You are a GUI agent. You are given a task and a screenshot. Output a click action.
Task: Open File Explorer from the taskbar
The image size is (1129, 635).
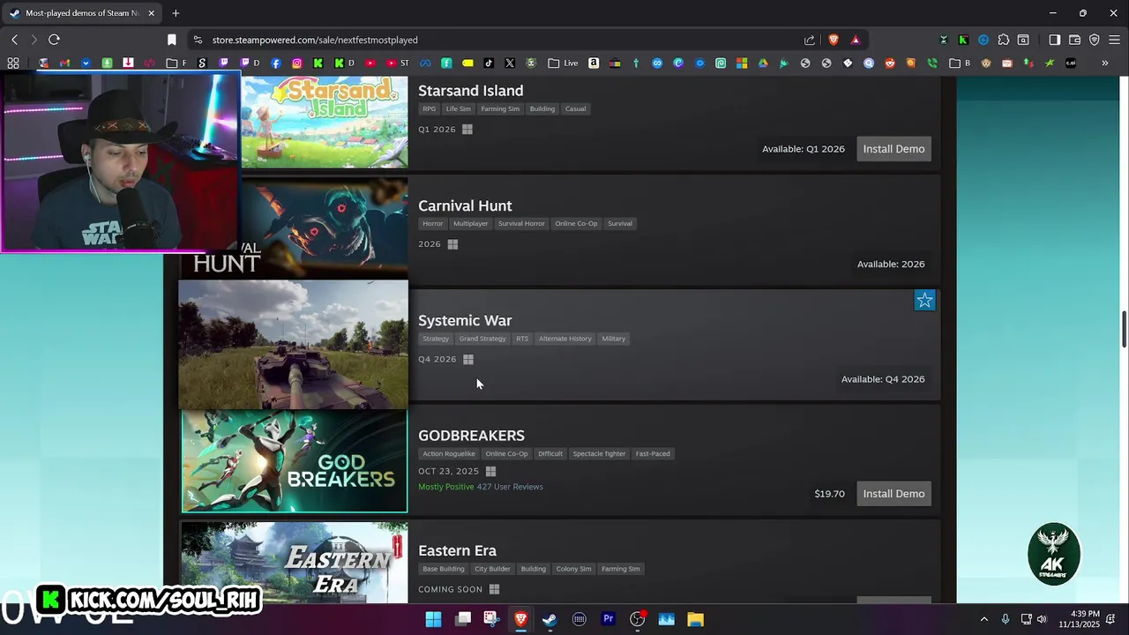[695, 619]
